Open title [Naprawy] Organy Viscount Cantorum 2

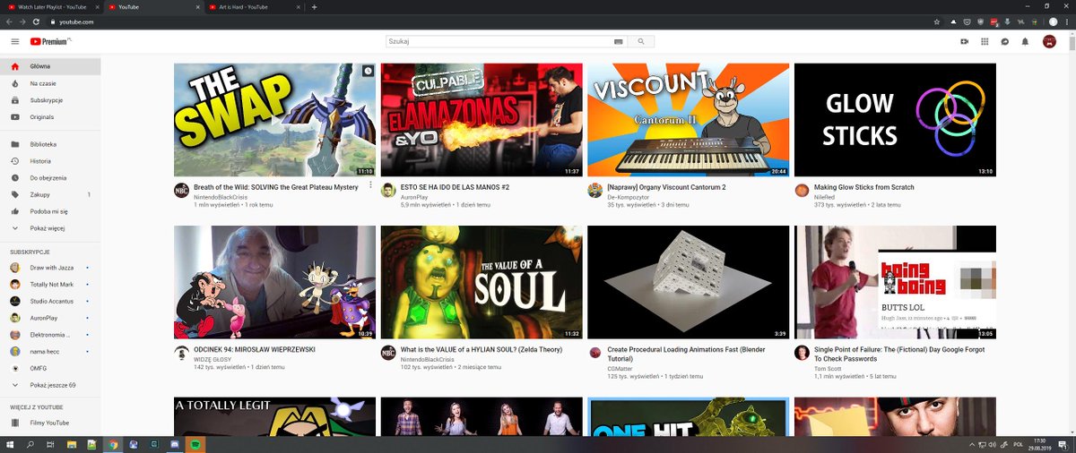click(x=666, y=187)
